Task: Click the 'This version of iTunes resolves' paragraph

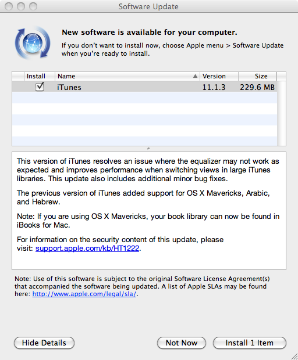Action: (148, 170)
